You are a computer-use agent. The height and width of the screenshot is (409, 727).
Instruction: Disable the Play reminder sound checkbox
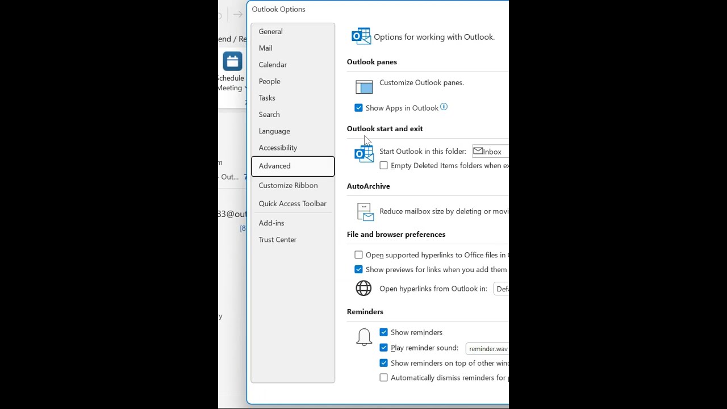[x=383, y=348]
